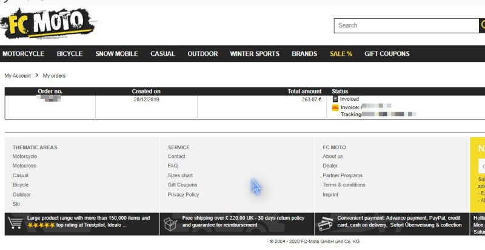Open Bicycle link under Thematic Areas
Screen dimensions: 485x250
point(21,184)
